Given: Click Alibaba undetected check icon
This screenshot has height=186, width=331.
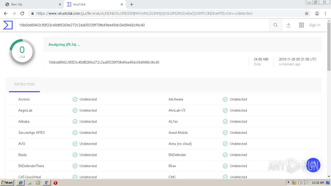Looking at the screenshot, I should tap(75, 121).
